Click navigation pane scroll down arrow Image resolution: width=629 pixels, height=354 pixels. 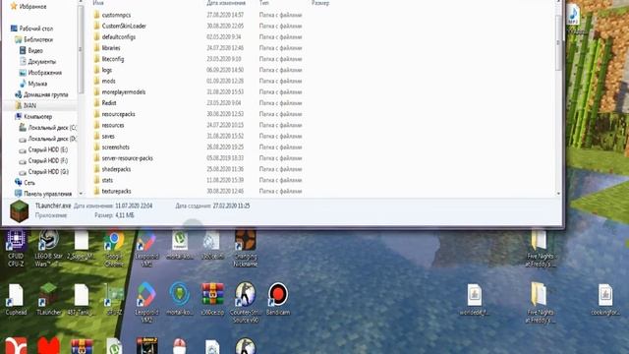[81, 194]
